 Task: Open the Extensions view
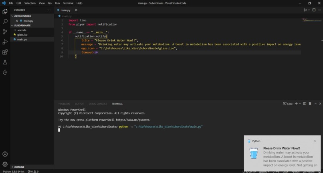point(5,52)
